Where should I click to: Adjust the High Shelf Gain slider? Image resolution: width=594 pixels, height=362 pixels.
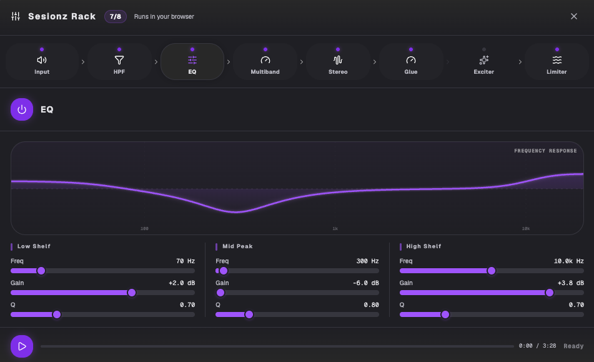[x=492, y=293]
